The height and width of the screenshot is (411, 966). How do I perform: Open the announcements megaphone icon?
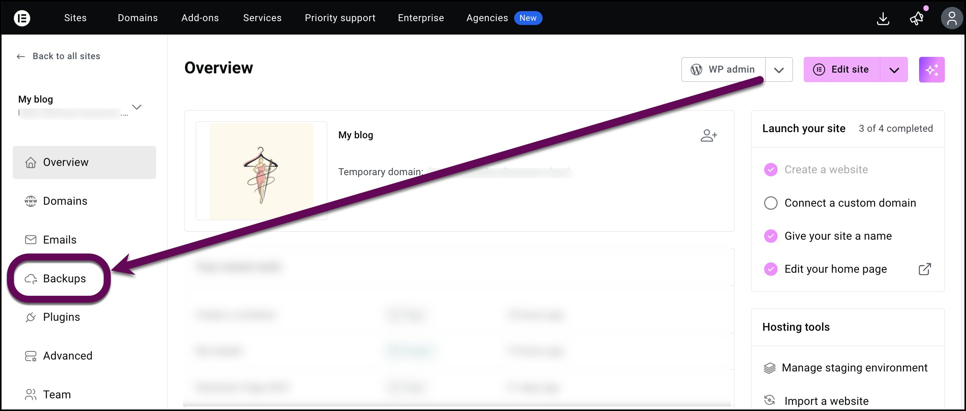coord(917,18)
